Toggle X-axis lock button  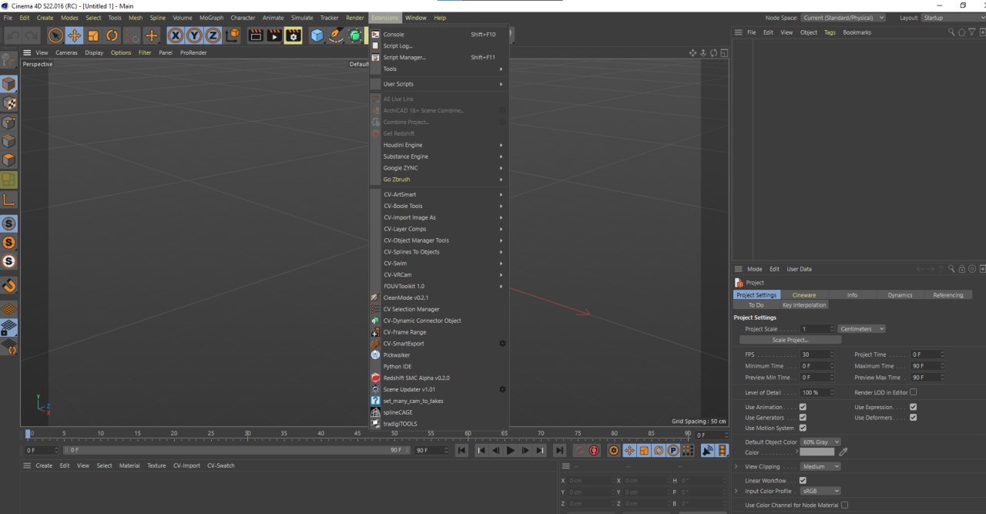(x=176, y=35)
